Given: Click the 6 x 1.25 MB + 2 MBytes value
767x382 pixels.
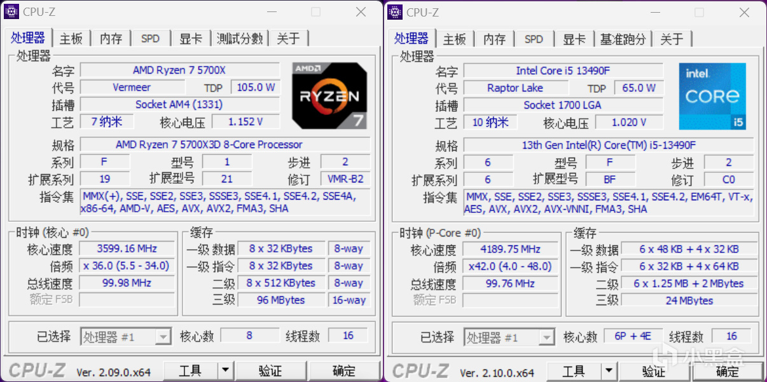Looking at the screenshot, I should coord(689,283).
